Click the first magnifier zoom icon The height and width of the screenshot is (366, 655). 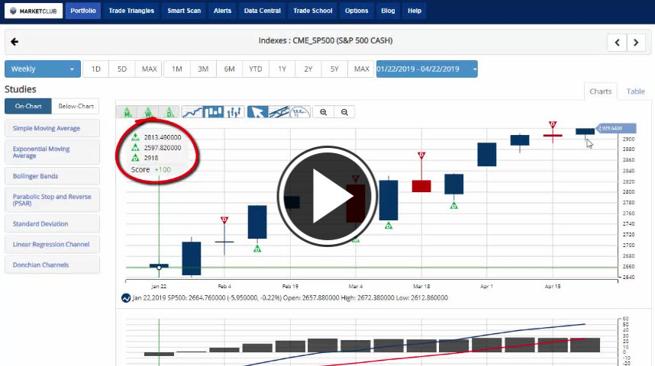click(x=324, y=112)
